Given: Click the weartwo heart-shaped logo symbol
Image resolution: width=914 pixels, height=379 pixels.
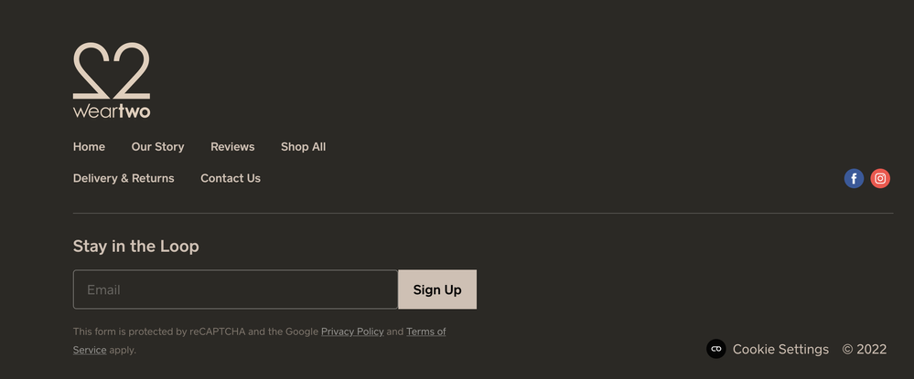Looking at the screenshot, I should pyautogui.click(x=112, y=70).
